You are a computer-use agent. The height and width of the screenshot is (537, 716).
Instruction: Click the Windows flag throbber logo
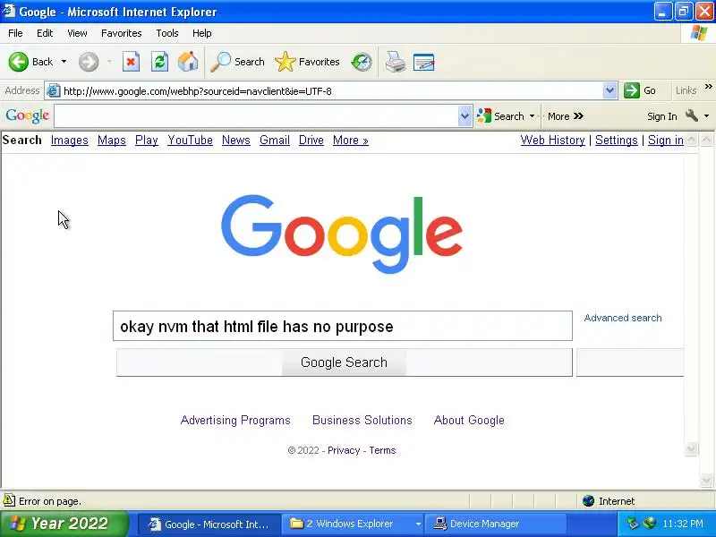[699, 33]
